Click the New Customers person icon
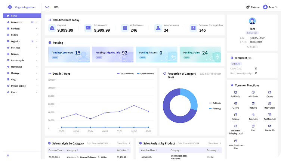 158,28
